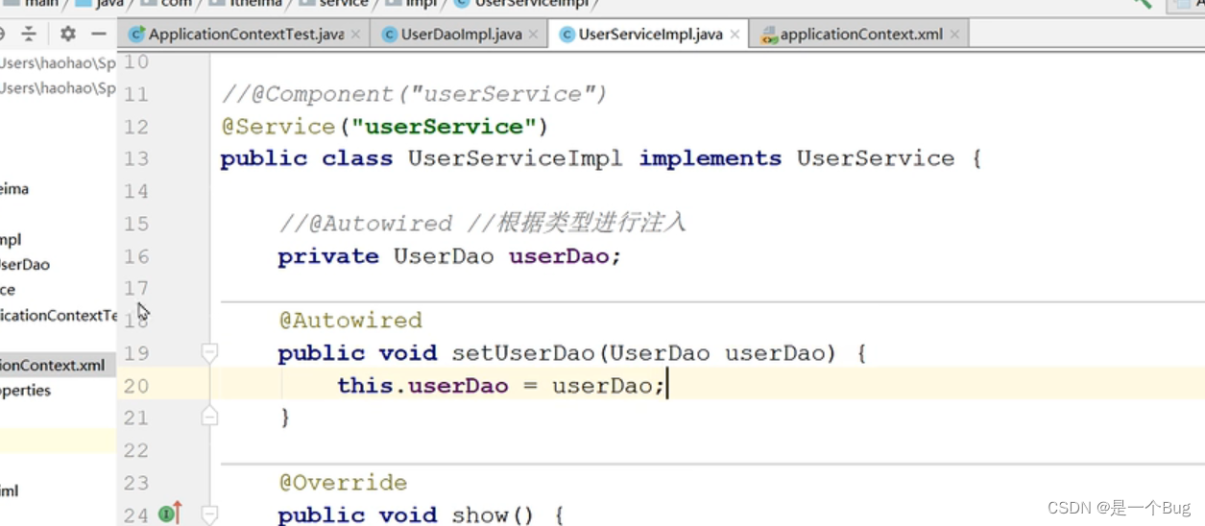Click the @Override annotation on line 23

click(x=343, y=483)
